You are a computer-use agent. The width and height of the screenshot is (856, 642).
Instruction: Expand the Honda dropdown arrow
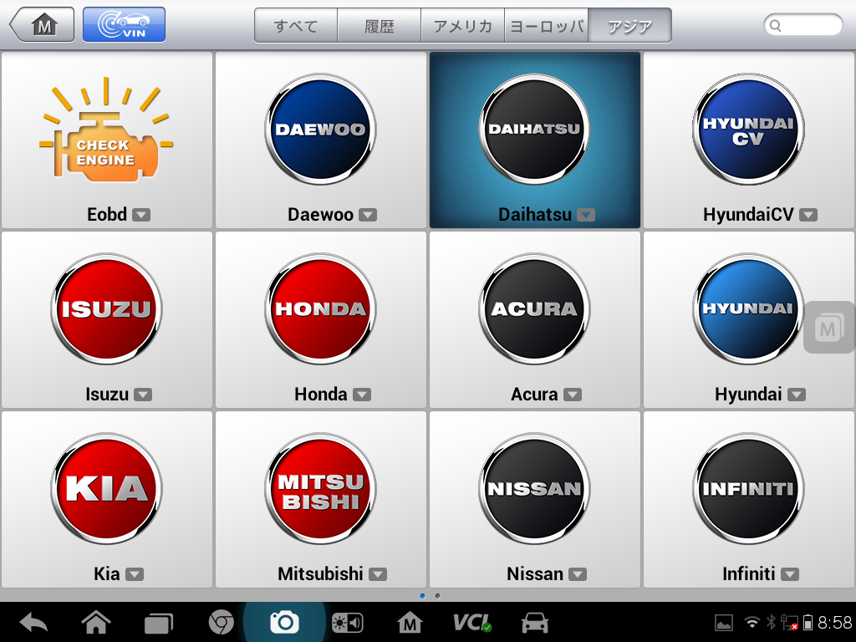pos(361,395)
